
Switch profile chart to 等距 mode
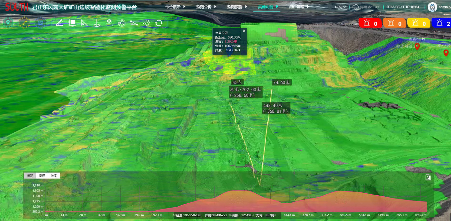[x=30, y=176]
